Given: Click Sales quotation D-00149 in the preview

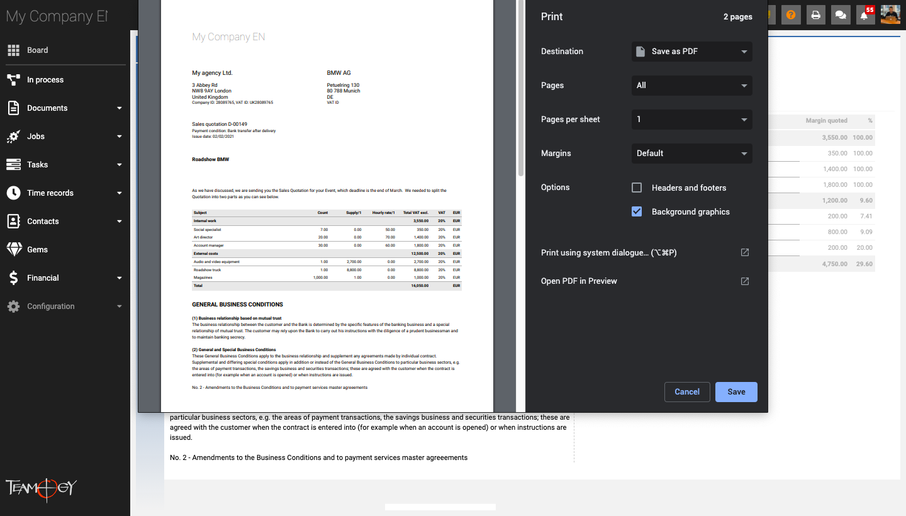Looking at the screenshot, I should (x=220, y=125).
